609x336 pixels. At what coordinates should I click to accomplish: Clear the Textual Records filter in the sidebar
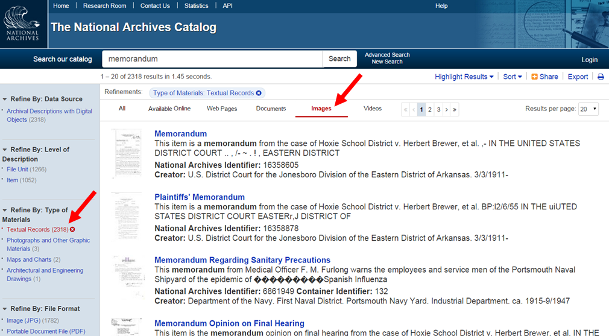coord(72,230)
